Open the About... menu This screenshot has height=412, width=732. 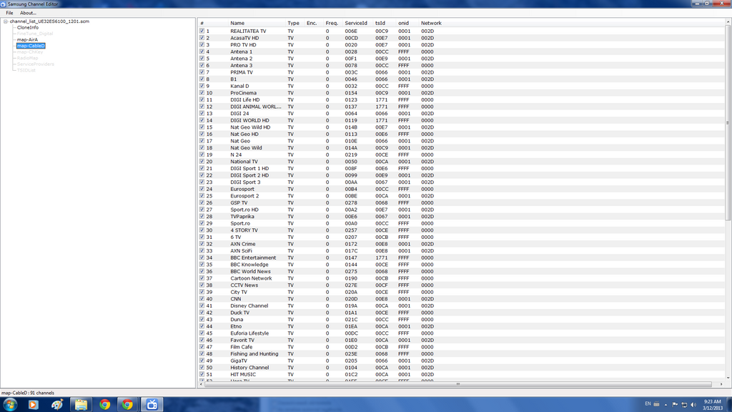(28, 13)
